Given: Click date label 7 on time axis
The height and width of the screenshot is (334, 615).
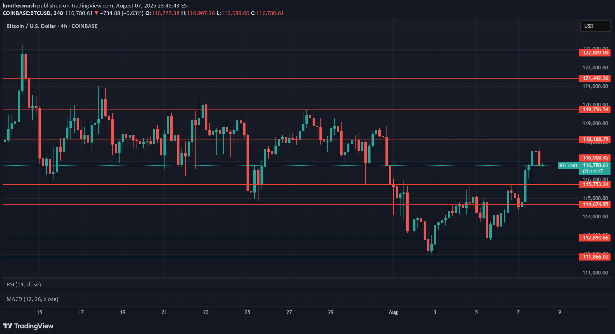Looking at the screenshot, I should tap(518, 312).
